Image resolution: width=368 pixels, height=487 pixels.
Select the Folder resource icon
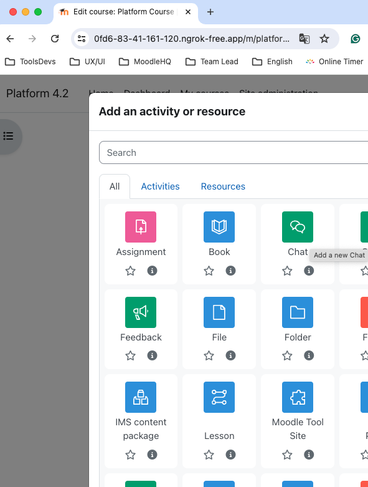[x=298, y=312]
